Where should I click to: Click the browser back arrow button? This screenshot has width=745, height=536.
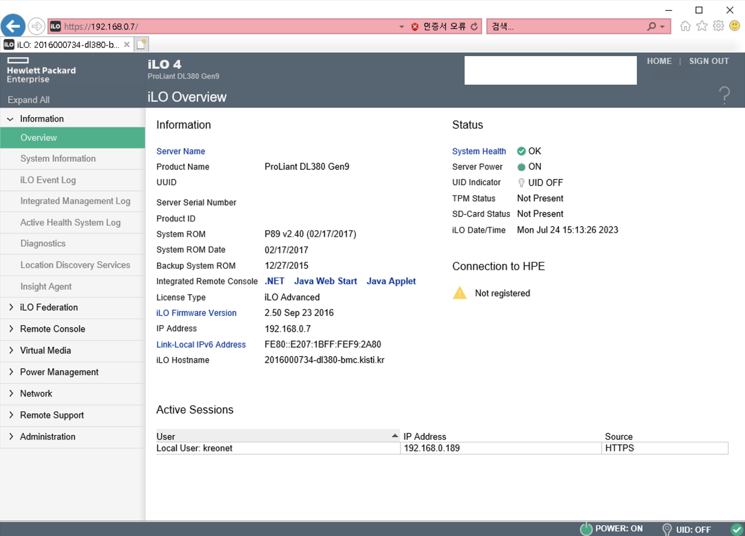pos(14,26)
